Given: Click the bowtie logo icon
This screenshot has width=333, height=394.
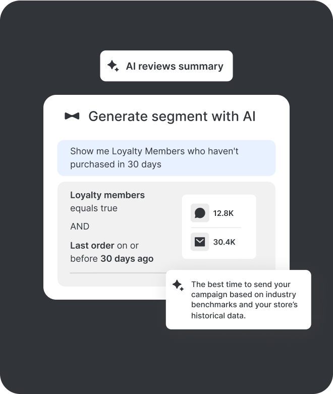Looking at the screenshot, I should [72, 117].
